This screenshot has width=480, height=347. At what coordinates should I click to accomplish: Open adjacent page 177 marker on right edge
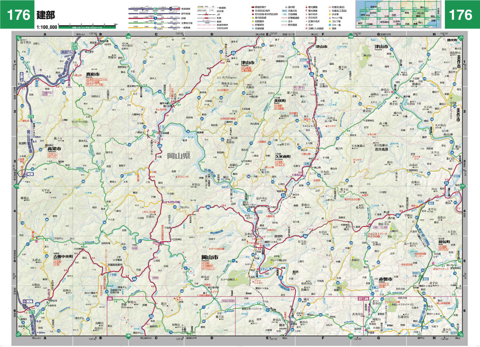462,186
